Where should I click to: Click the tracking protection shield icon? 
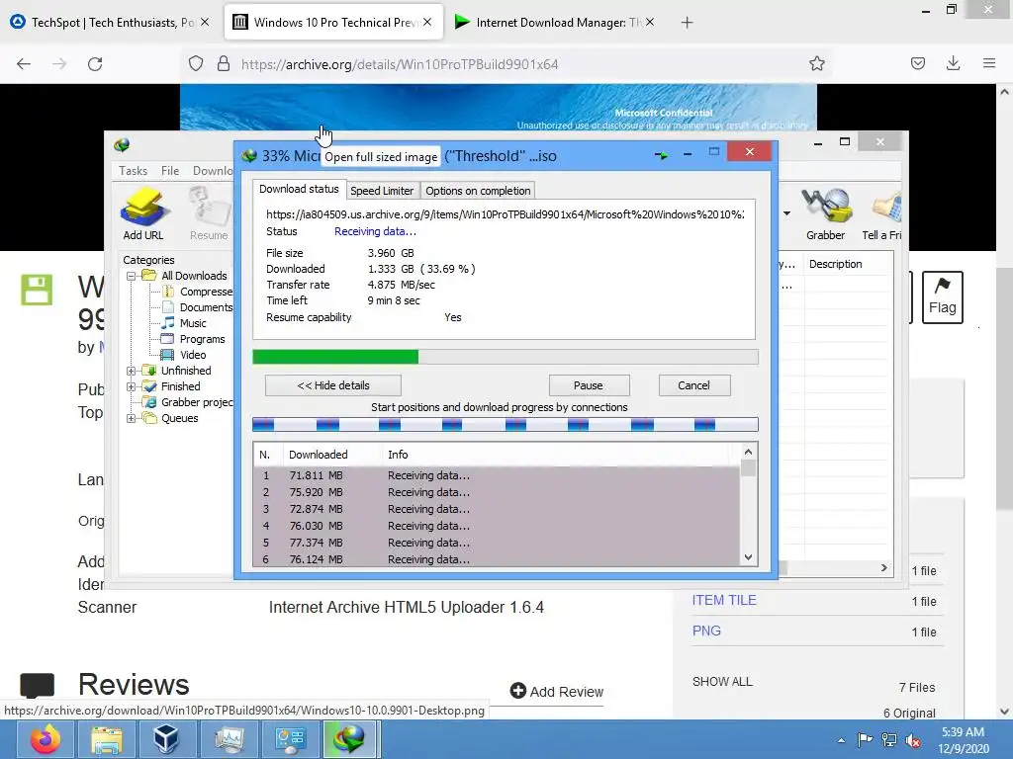tap(196, 63)
